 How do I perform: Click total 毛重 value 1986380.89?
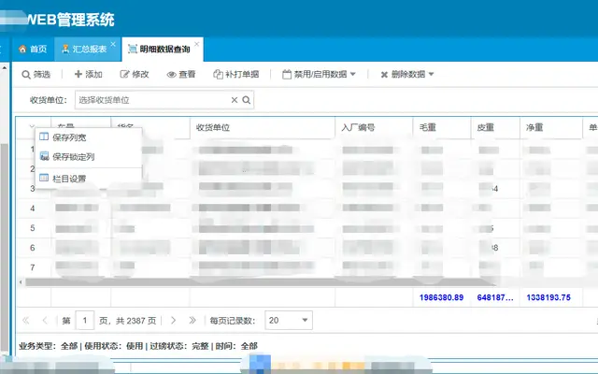(x=441, y=297)
